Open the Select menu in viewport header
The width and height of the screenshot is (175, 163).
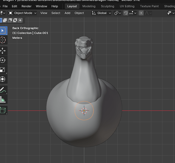tap(56, 13)
